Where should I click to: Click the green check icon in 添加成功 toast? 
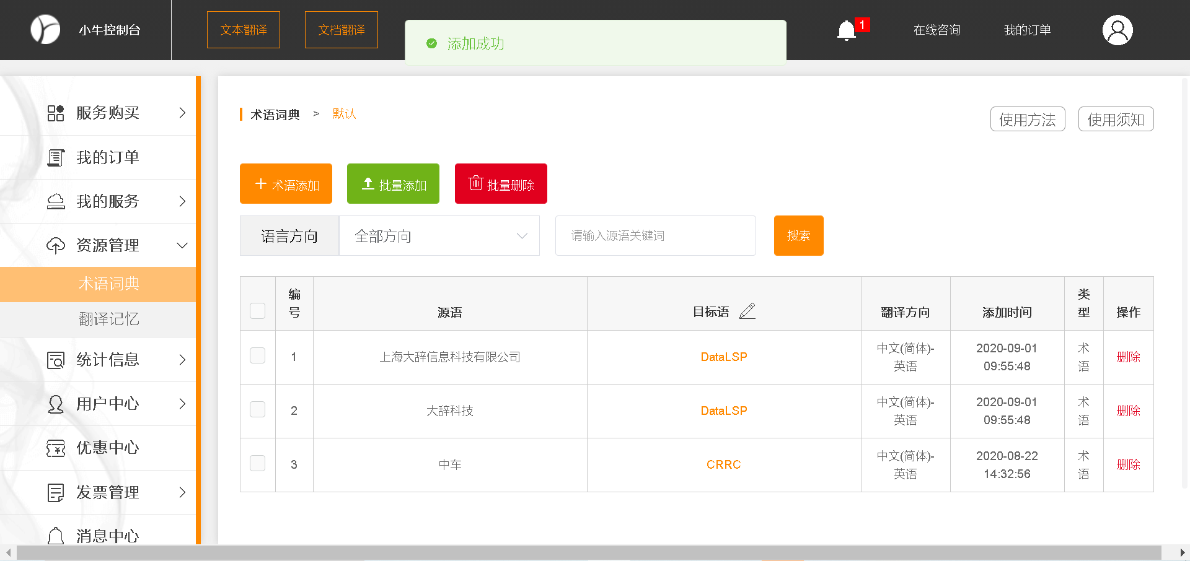pyautogui.click(x=432, y=43)
